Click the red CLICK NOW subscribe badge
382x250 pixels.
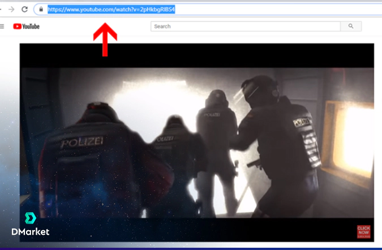click(363, 231)
